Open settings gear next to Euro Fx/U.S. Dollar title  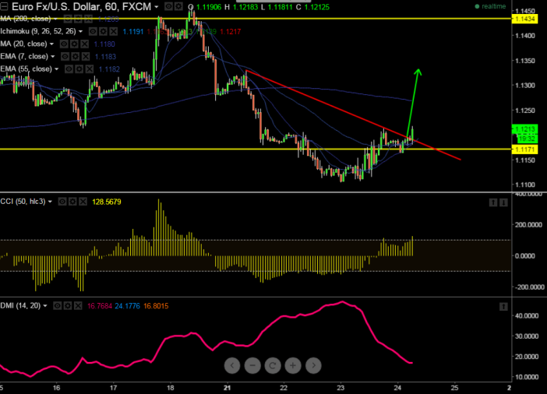[x=178, y=7]
